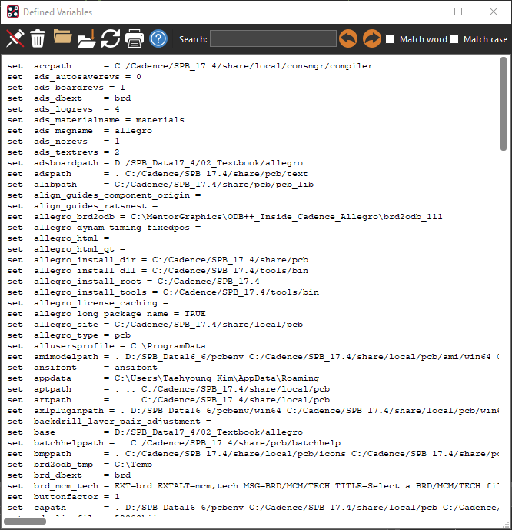The image size is (512, 530).
Task: Select the ads_autosaverevs = 0 line
Action: pyautogui.click(x=74, y=77)
